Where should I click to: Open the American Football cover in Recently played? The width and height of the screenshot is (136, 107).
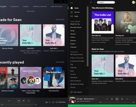(9, 78)
